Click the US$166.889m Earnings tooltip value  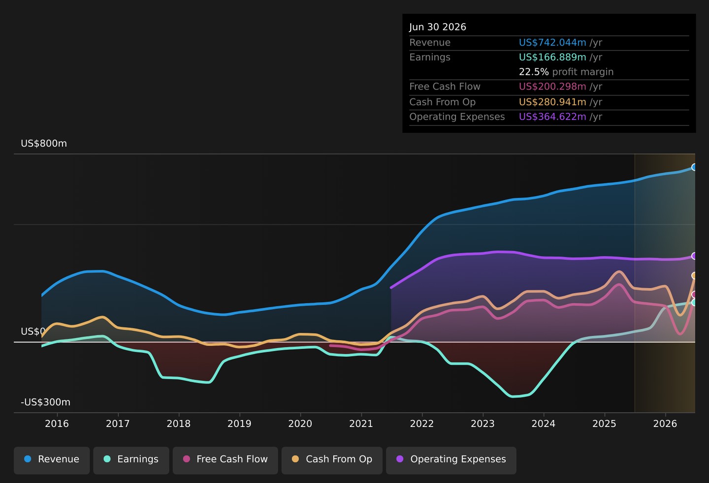(552, 57)
